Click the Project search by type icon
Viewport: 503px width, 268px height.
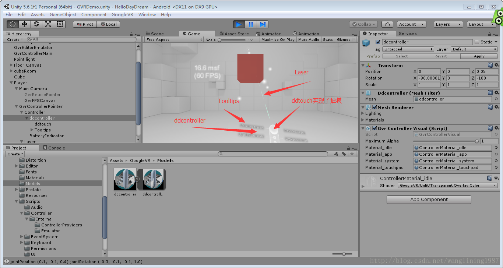[x=336, y=154]
